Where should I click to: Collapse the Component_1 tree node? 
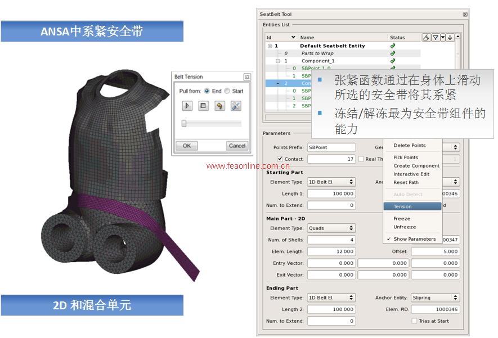point(277,61)
